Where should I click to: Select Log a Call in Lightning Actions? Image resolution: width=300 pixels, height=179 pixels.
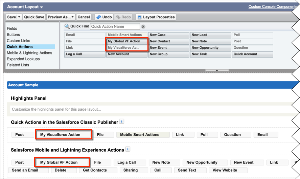(x=130, y=162)
